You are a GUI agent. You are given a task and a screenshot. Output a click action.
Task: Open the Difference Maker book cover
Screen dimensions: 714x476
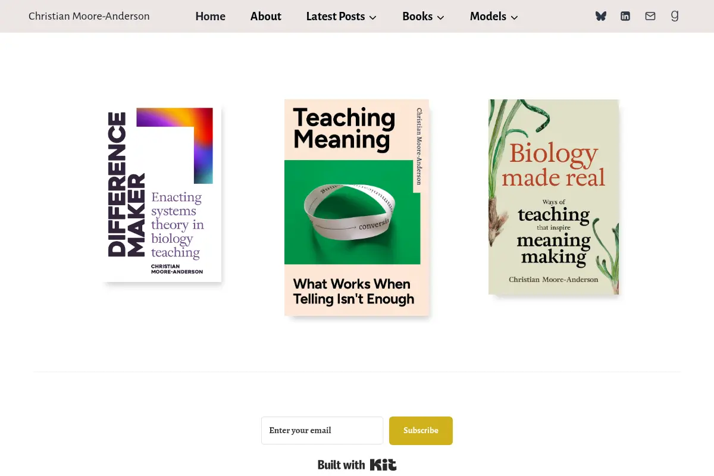point(162,194)
